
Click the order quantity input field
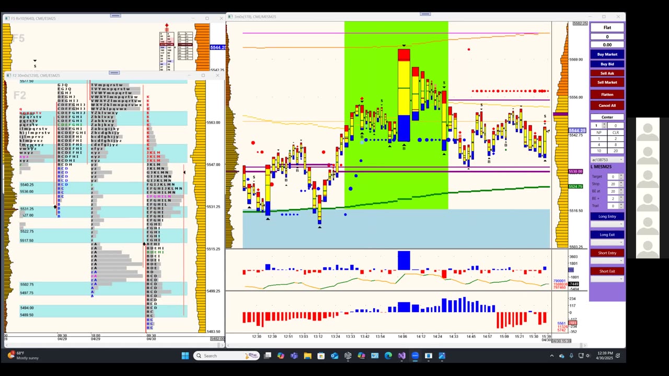click(x=596, y=125)
